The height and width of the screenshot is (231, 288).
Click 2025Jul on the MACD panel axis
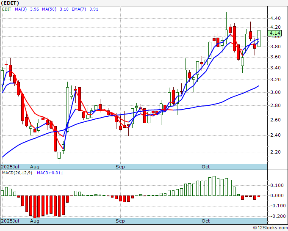click(10, 221)
